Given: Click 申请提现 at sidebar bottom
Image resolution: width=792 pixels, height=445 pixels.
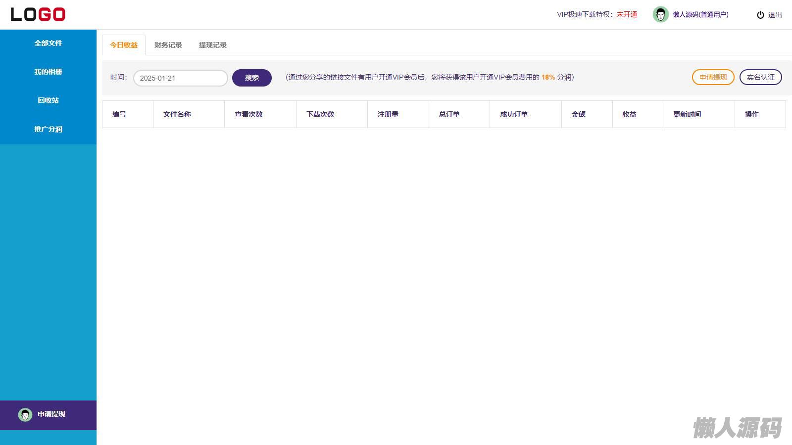Looking at the screenshot, I should pos(51,414).
